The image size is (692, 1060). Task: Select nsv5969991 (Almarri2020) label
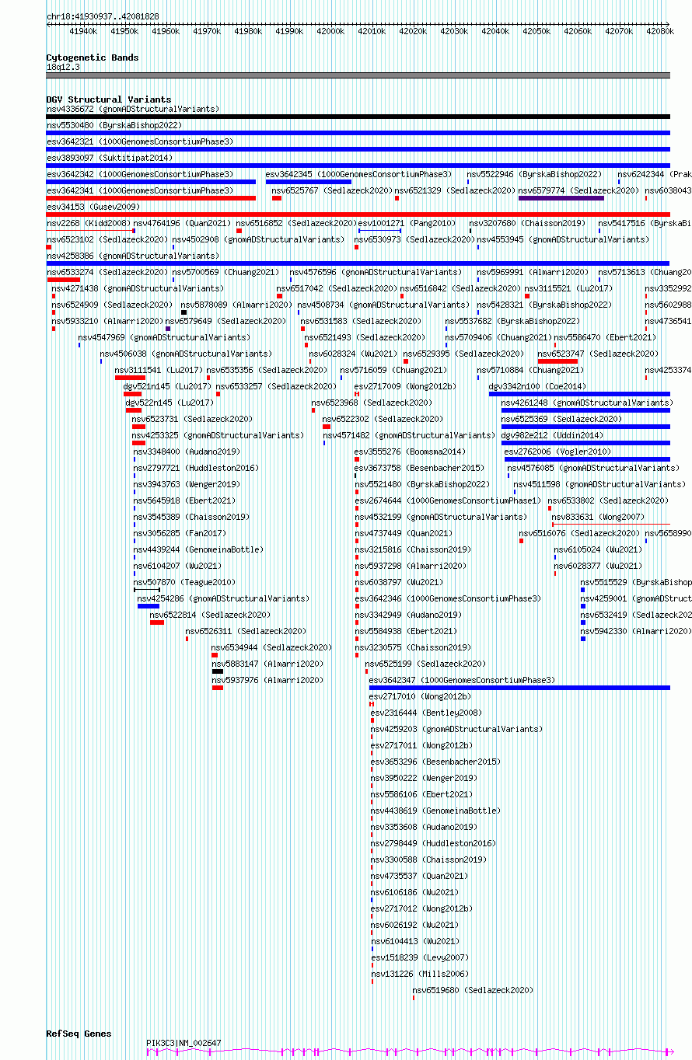pyautogui.click(x=533, y=272)
